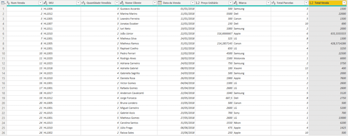The width and height of the screenshot is (348, 136).
Task: Open the Data da Venda filter dropdown
Action: pos(192,3)
